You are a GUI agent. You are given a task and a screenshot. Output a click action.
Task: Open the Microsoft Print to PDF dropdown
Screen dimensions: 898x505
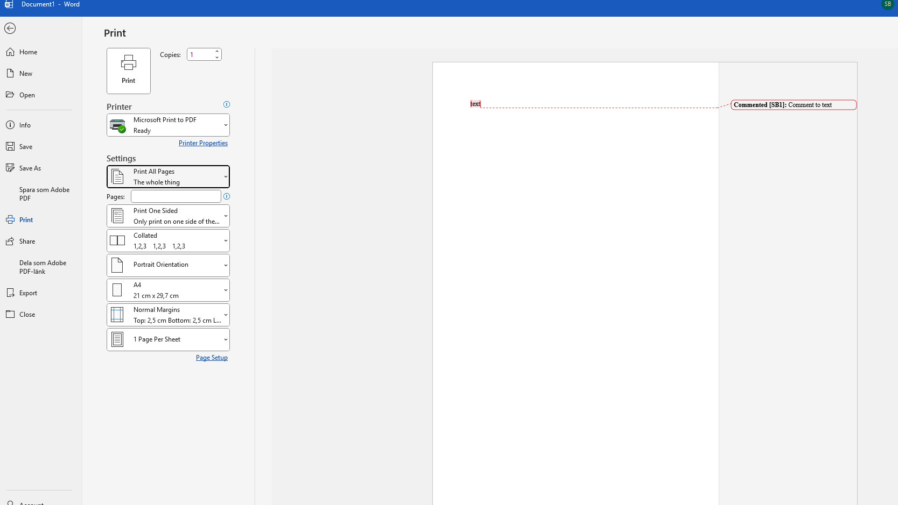[168, 125]
